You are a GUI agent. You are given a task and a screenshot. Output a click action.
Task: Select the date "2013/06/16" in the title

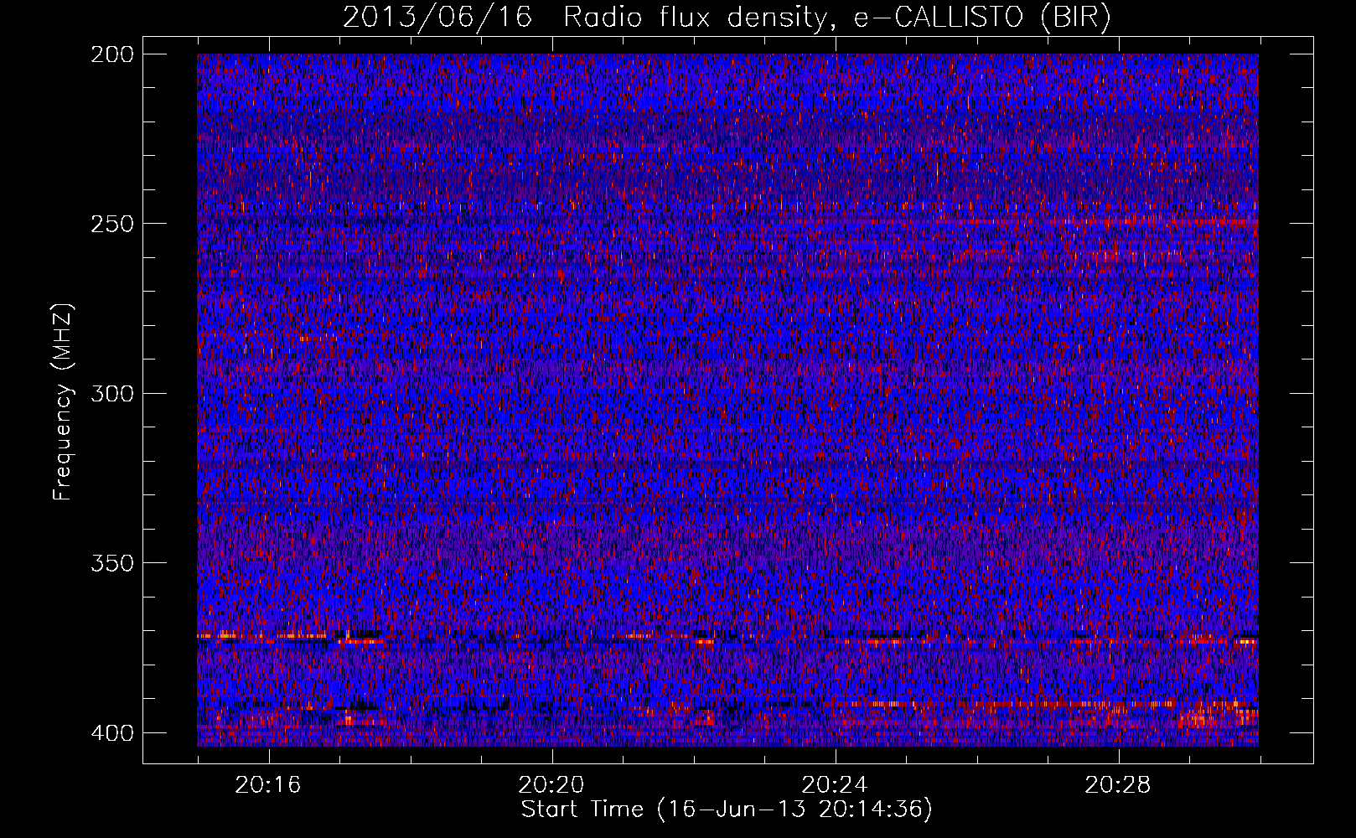[437, 17]
